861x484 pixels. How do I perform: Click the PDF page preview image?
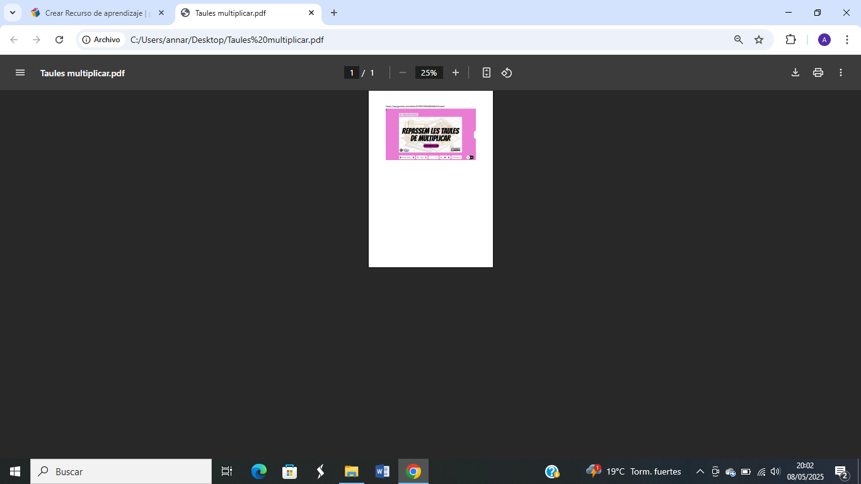point(430,134)
